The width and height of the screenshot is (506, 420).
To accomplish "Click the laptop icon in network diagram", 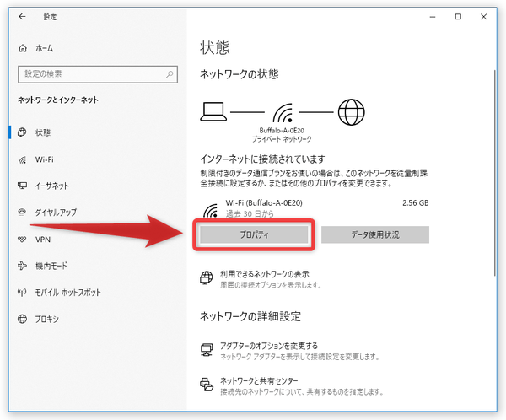I will (213, 111).
